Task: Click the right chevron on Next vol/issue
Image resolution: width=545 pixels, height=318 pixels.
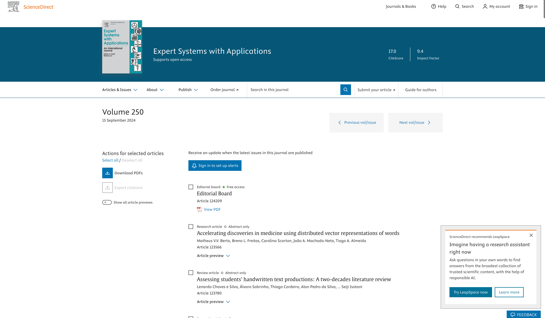Action: (x=429, y=122)
